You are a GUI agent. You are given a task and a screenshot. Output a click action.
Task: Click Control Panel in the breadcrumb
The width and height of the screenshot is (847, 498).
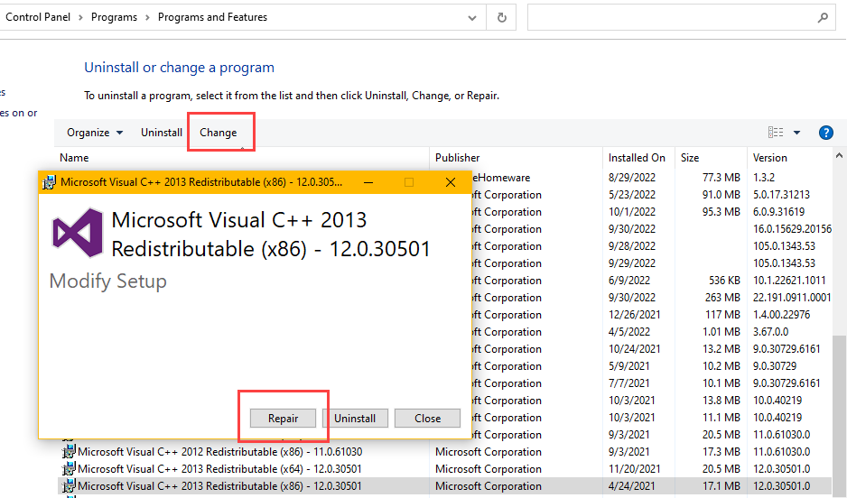[x=38, y=17]
